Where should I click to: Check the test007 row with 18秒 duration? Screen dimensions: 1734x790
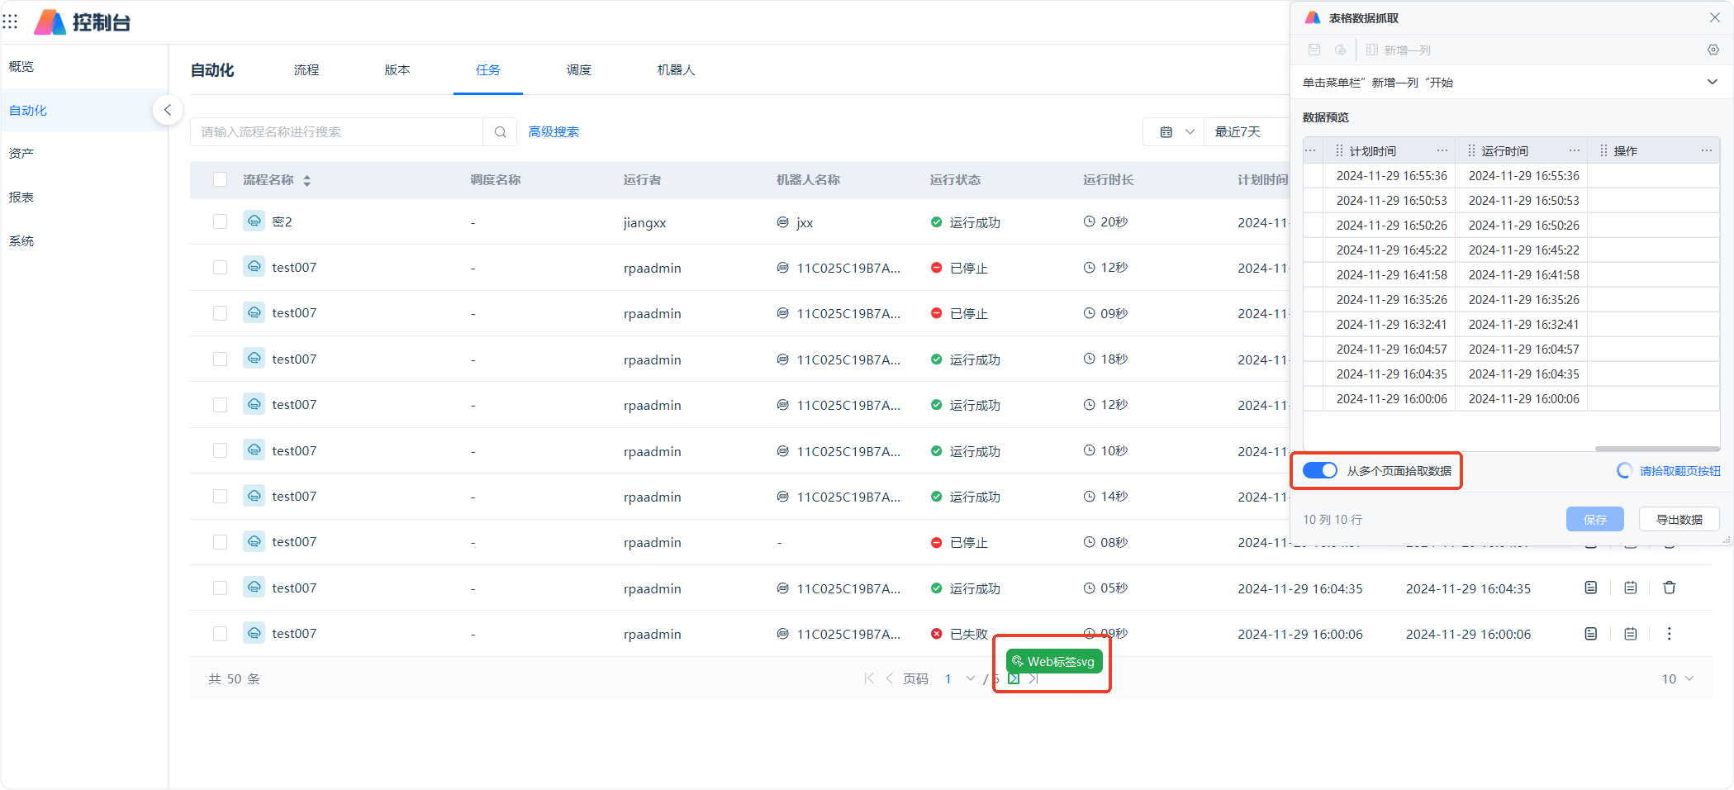pyautogui.click(x=220, y=359)
